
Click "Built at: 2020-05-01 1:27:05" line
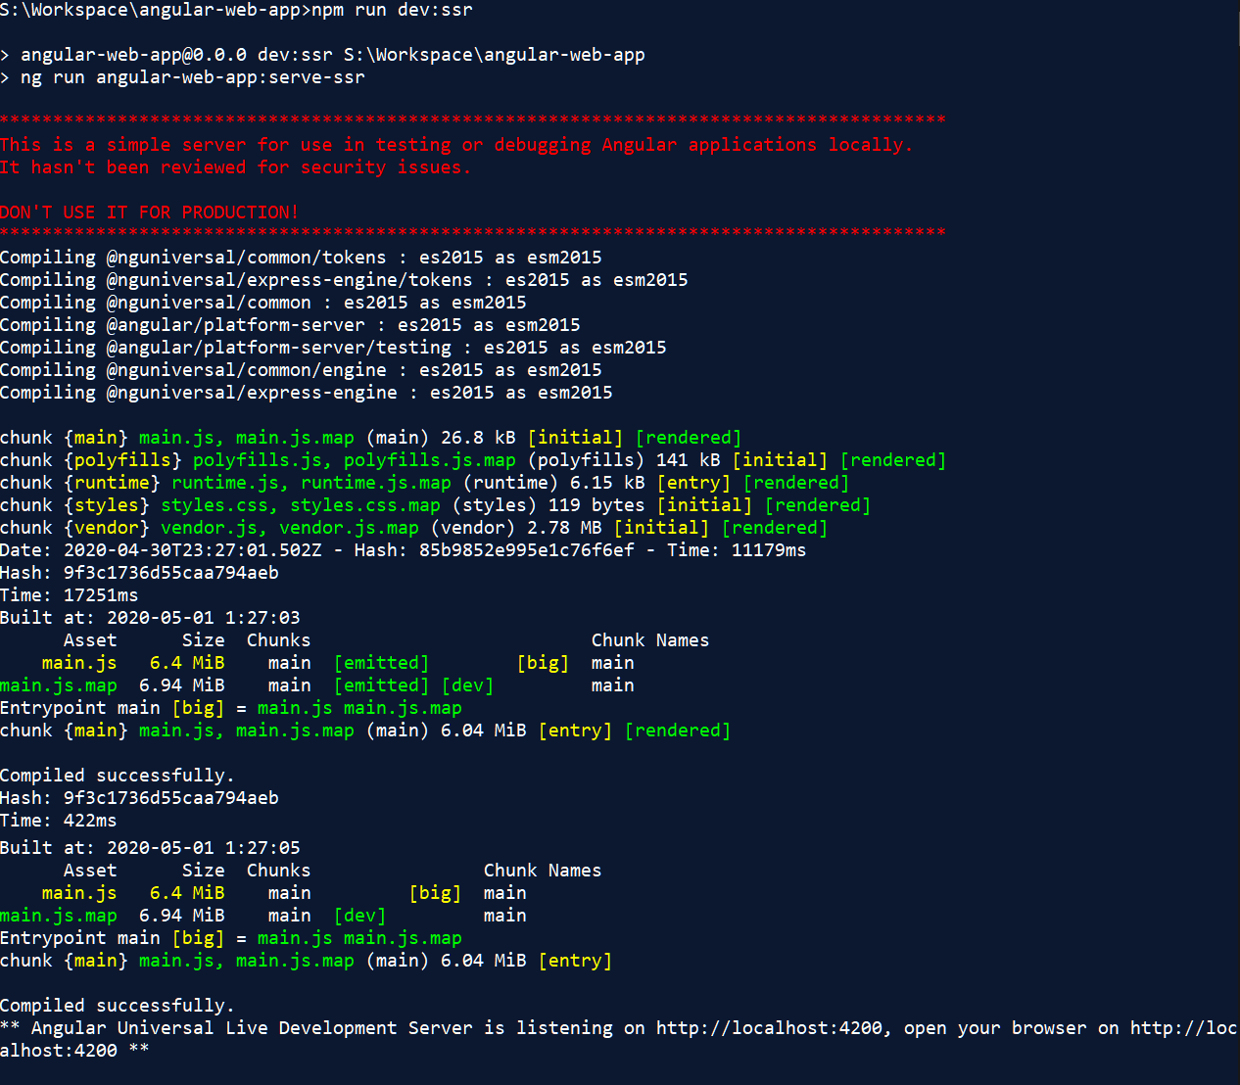coord(150,848)
